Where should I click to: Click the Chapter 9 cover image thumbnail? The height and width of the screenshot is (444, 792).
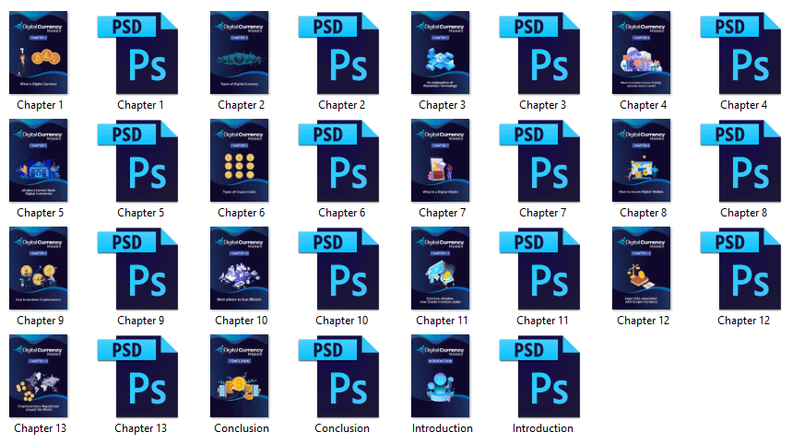(x=39, y=268)
